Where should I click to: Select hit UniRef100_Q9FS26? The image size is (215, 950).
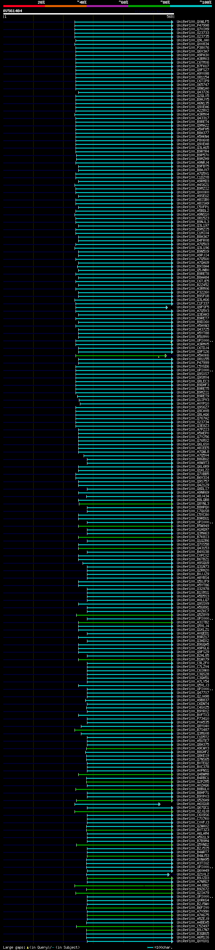(192, 352)
